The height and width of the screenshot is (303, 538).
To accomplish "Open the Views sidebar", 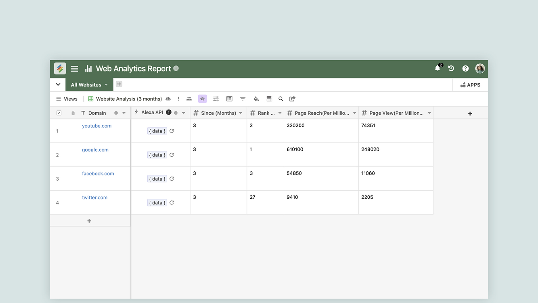I will 67,99.
